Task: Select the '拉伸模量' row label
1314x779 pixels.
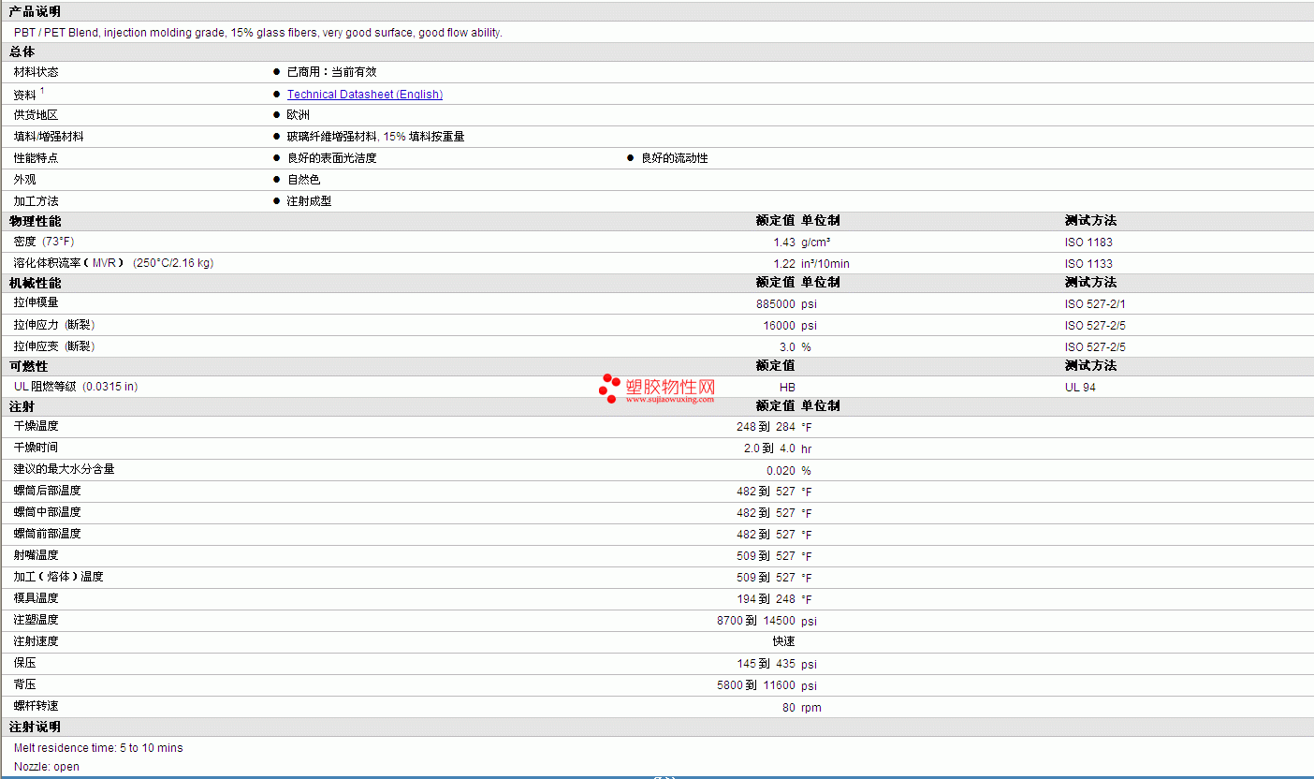Action: pyautogui.click(x=36, y=302)
